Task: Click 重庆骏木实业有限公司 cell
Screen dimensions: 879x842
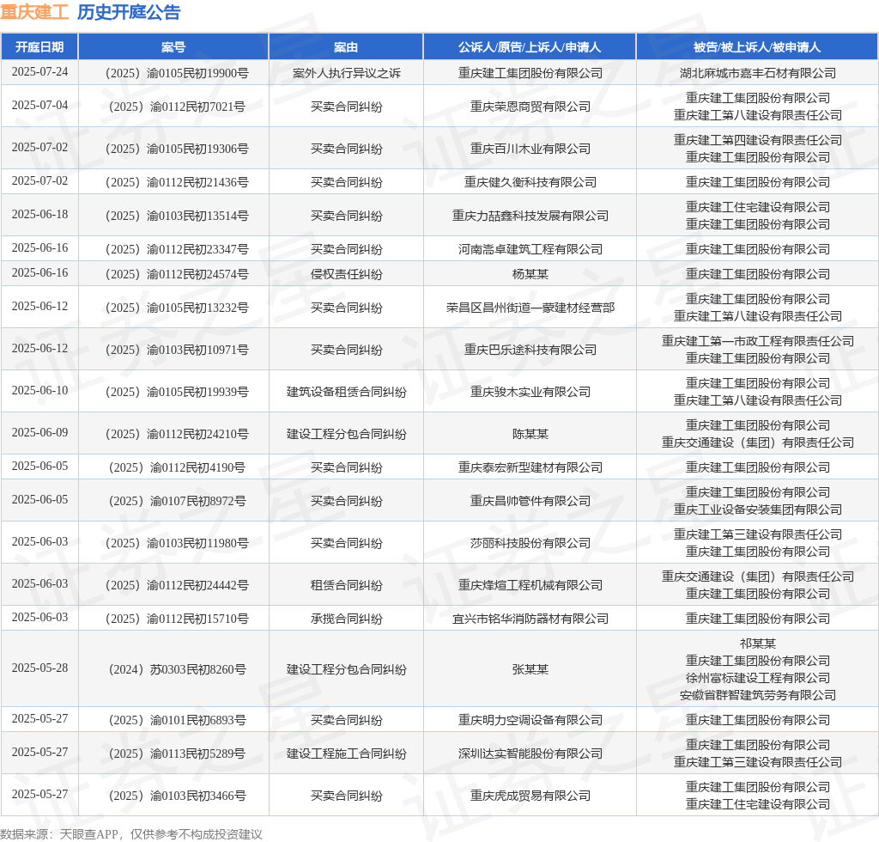Action: pos(530,392)
